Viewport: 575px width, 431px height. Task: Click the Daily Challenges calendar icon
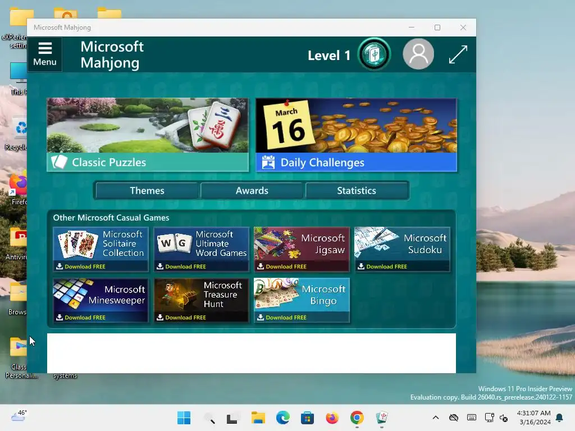[268, 162]
